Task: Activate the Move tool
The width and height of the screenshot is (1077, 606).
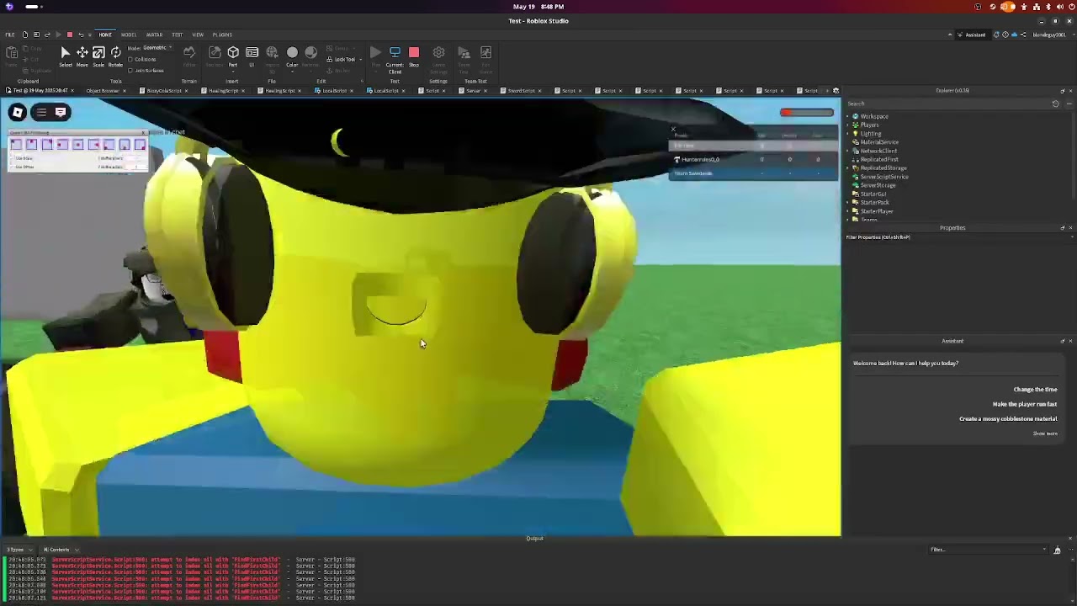Action: (82, 56)
